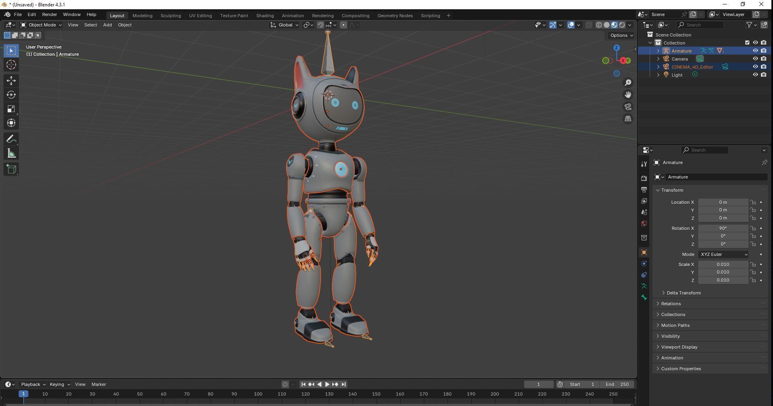Select the Measure tool
773x406 pixels.
(11, 153)
